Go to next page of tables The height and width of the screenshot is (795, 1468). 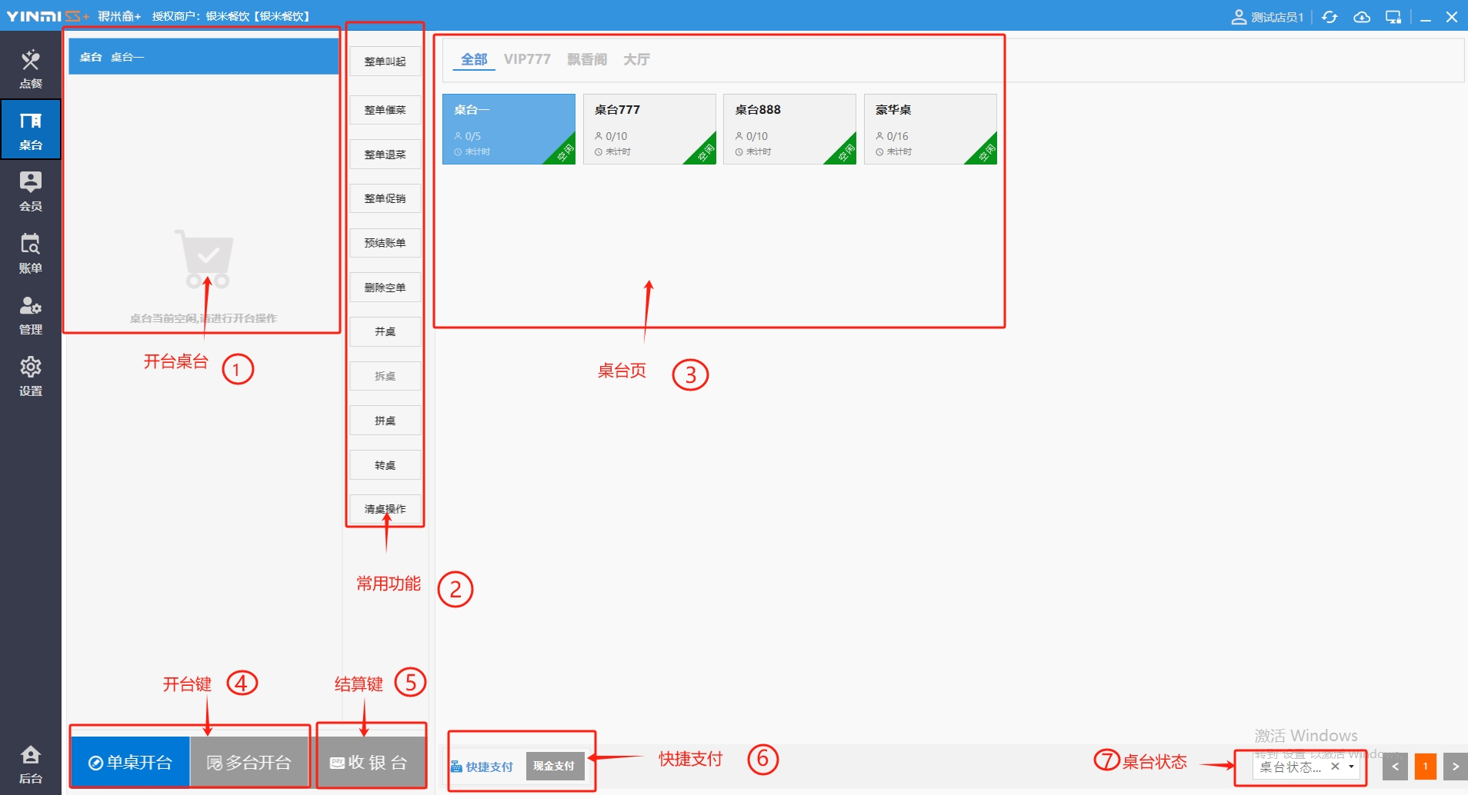[x=1455, y=767]
